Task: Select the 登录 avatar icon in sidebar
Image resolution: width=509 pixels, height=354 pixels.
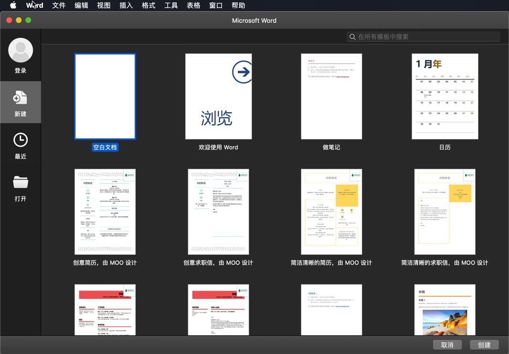Action: tap(21, 50)
